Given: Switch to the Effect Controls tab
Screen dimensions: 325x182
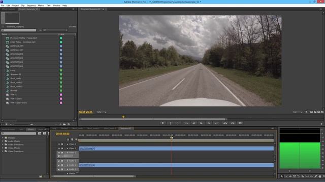Looking at the screenshot, I should [9, 9].
